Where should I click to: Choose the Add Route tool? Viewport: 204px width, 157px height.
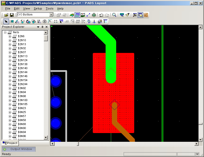61,21
